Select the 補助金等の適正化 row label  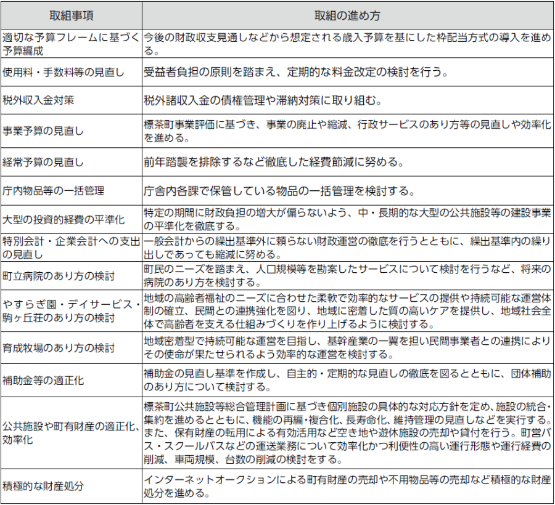pos(43,381)
